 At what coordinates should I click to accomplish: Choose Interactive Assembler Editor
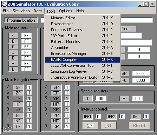(x=83, y=77)
